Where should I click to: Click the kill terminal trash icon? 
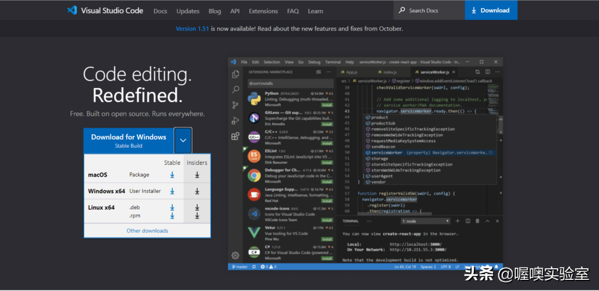coord(477,221)
